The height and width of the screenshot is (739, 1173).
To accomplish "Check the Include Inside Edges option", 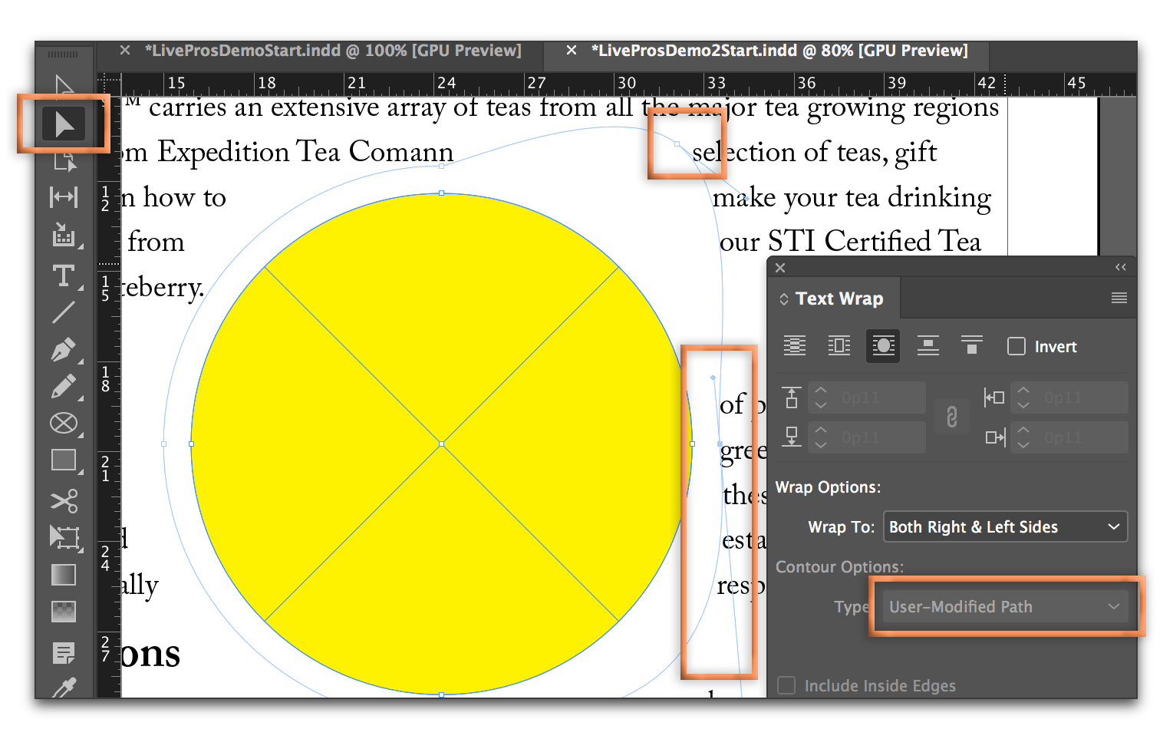I will point(785,685).
